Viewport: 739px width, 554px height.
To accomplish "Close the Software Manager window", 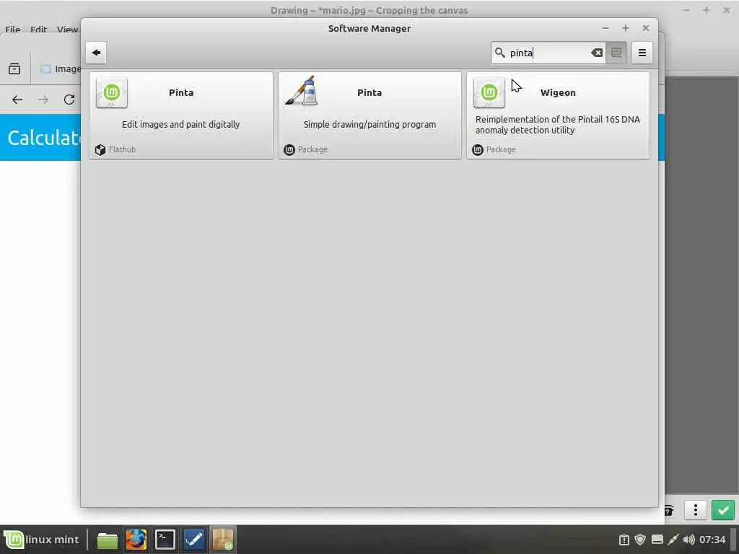I will [x=646, y=28].
